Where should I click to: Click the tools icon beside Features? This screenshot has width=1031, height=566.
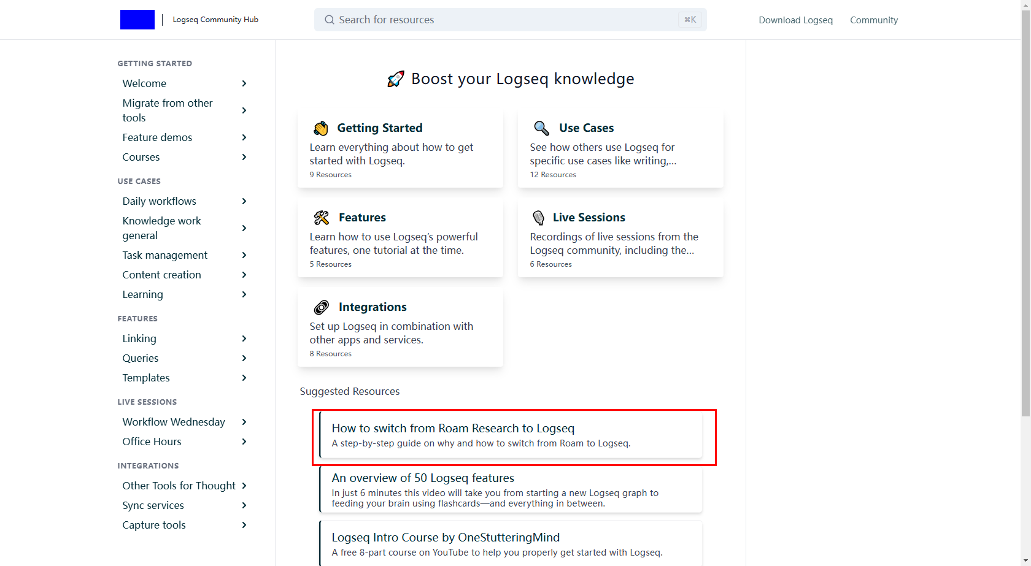[x=322, y=218]
